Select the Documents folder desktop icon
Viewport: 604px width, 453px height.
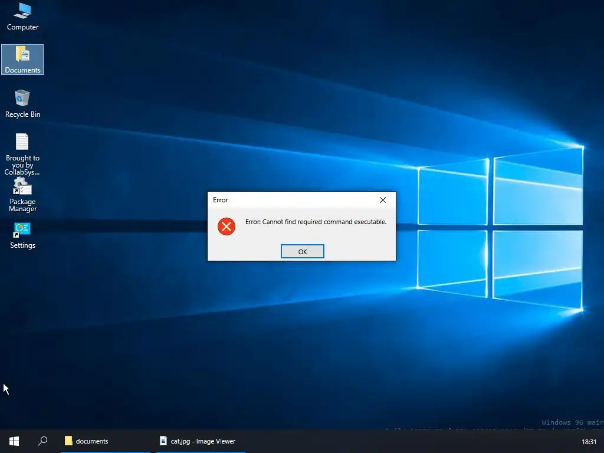22,60
